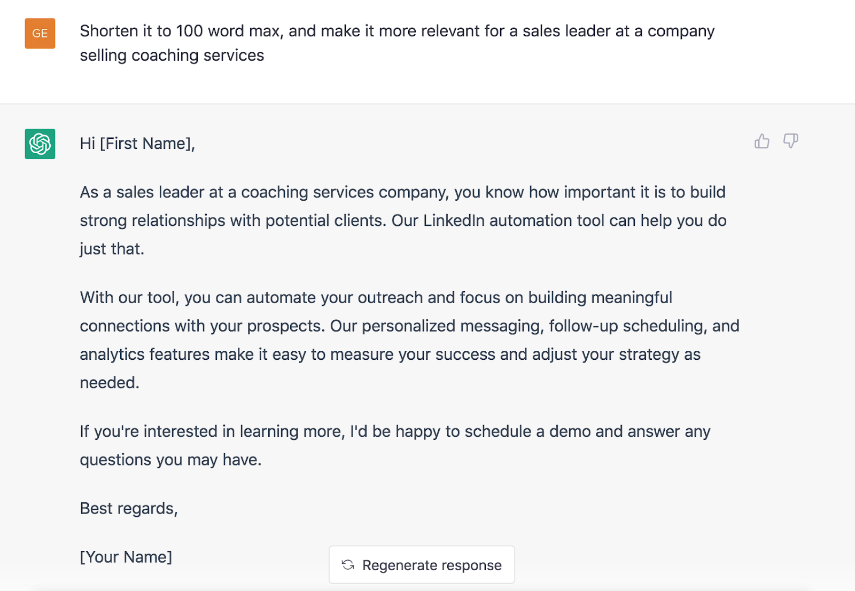Click the word "LinkedIn" in the response
Viewport: 855px width, 591px height.
click(454, 220)
